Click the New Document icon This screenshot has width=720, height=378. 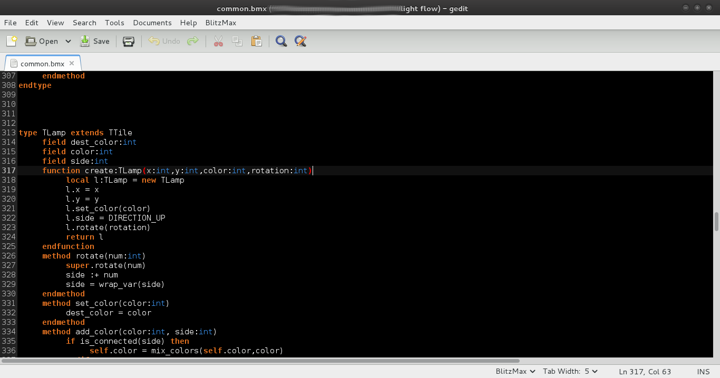(12, 41)
